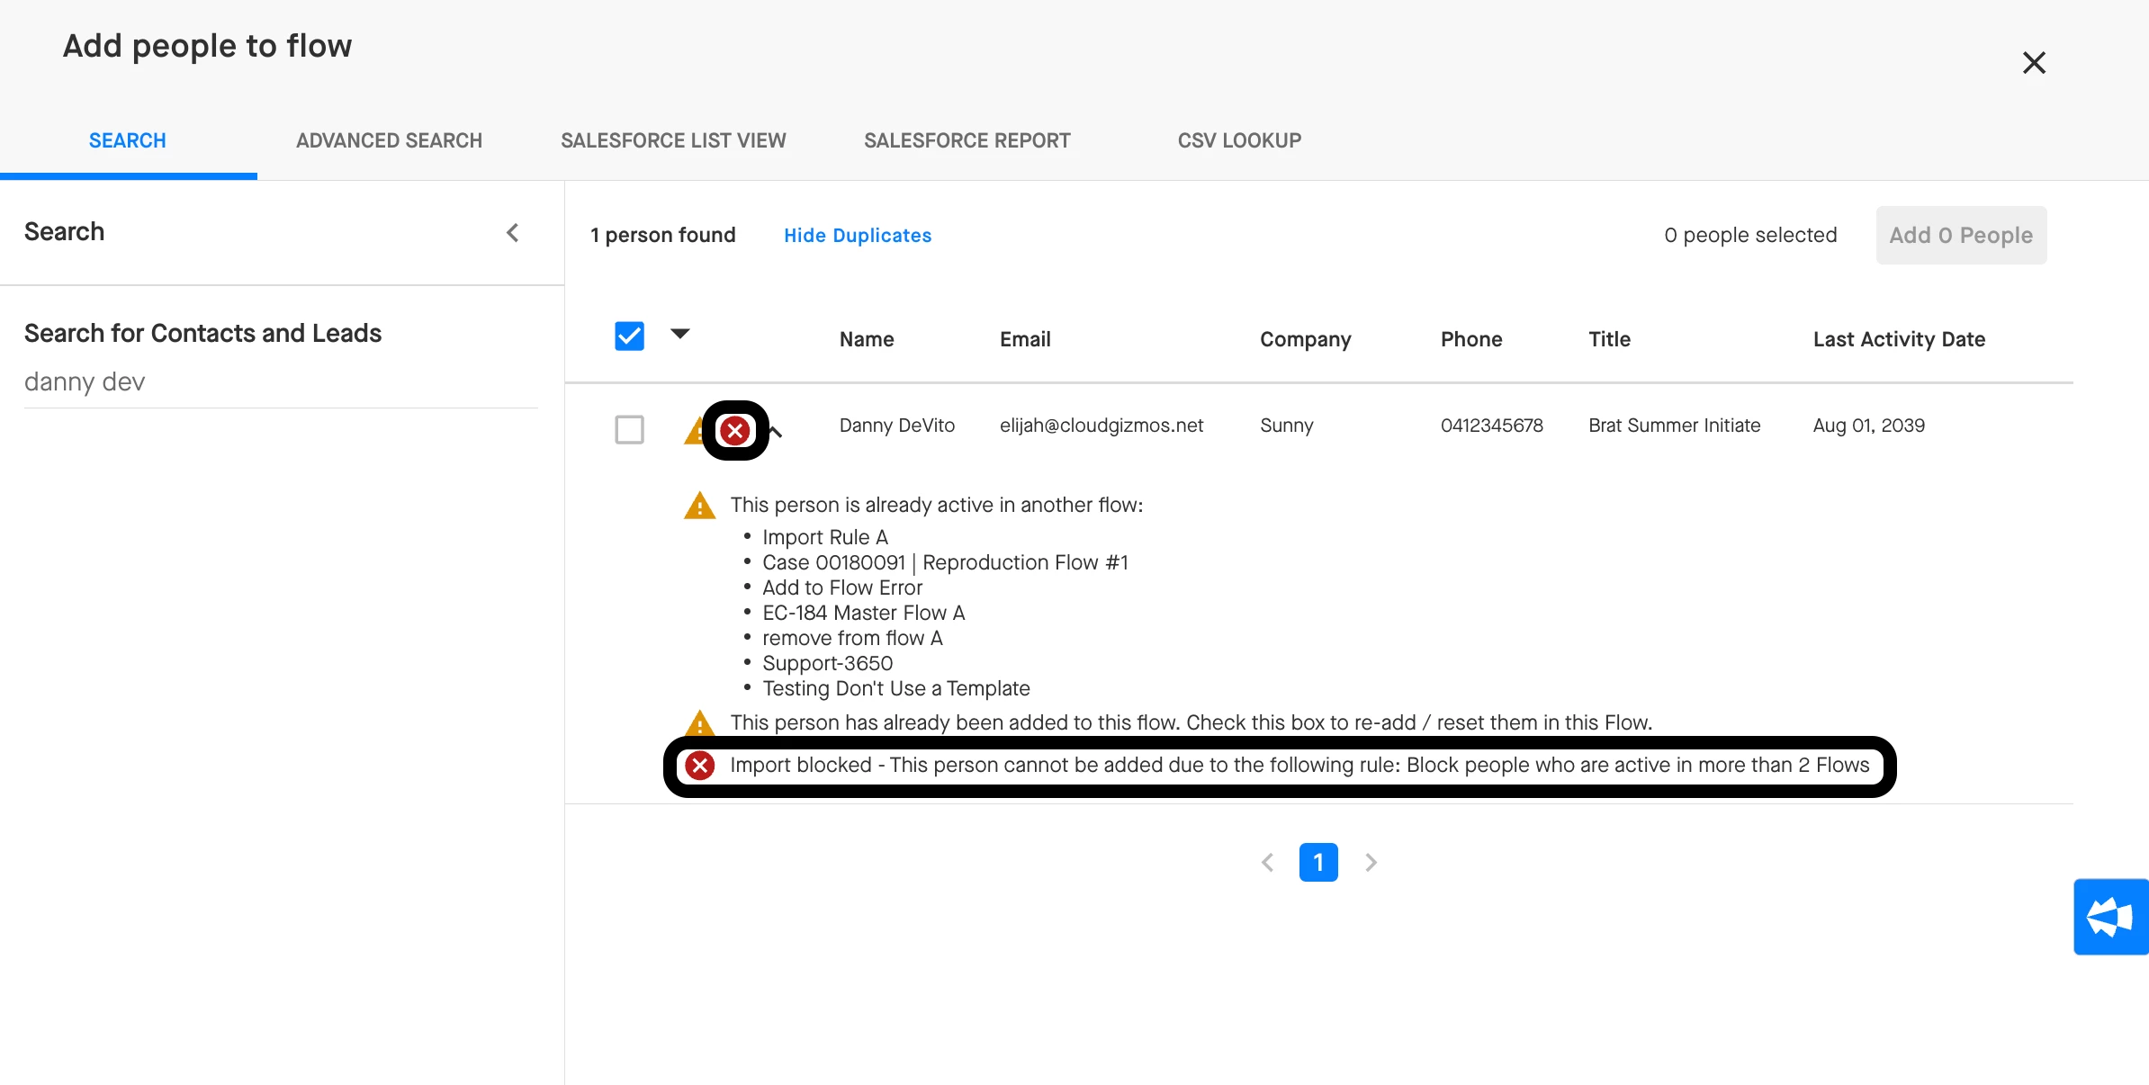Click the red blocked icon beside Danny DeVito
The height and width of the screenshot is (1085, 2149).
735,431
